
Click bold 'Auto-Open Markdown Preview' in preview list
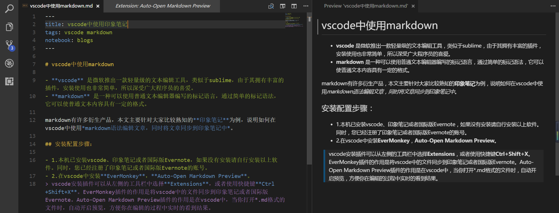pos(454,141)
